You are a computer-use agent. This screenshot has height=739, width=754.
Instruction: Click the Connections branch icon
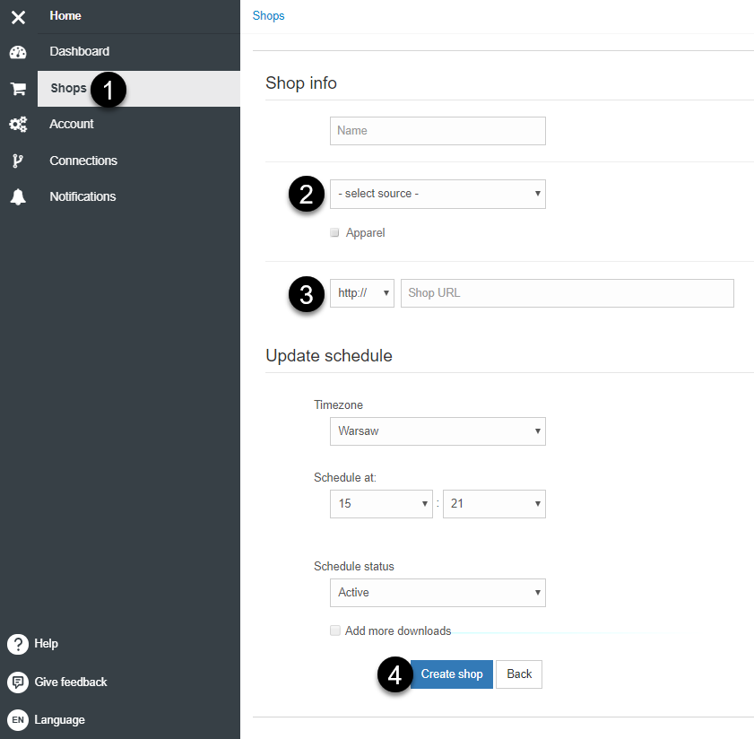[18, 161]
